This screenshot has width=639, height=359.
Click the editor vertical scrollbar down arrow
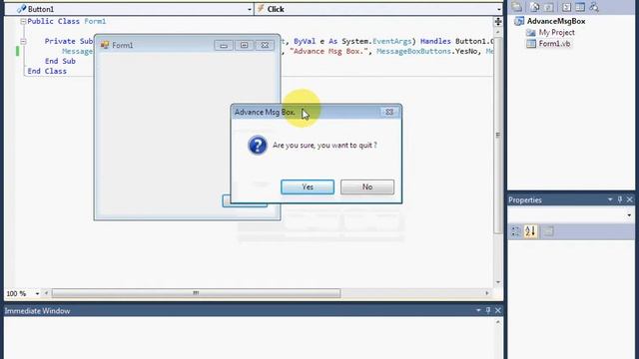[x=498, y=282]
